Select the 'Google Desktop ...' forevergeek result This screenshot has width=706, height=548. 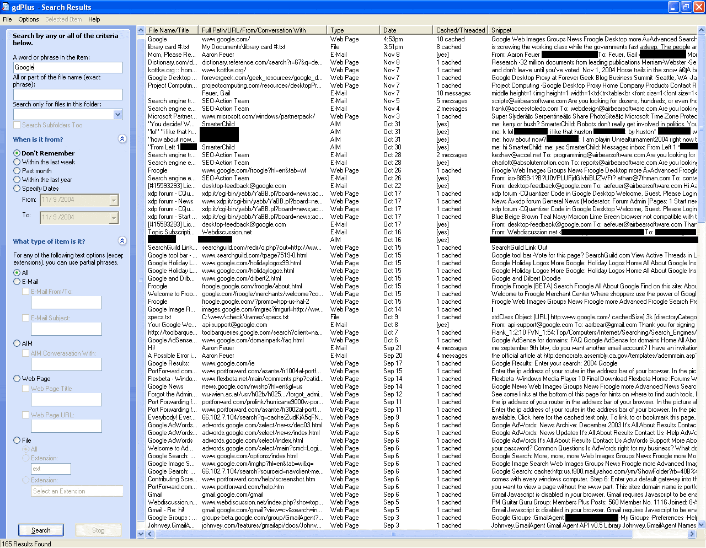tap(421, 78)
